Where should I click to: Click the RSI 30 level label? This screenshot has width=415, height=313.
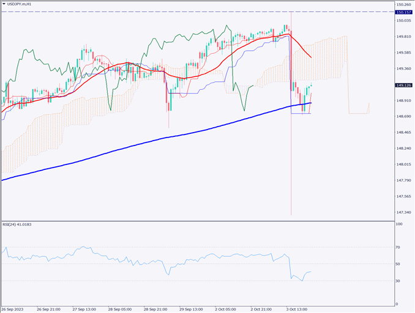pyautogui.click(x=399, y=281)
